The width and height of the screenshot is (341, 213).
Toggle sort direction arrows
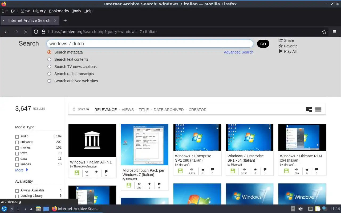[x=74, y=109]
